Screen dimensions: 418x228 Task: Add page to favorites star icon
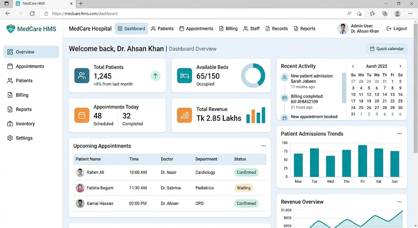coord(359,13)
